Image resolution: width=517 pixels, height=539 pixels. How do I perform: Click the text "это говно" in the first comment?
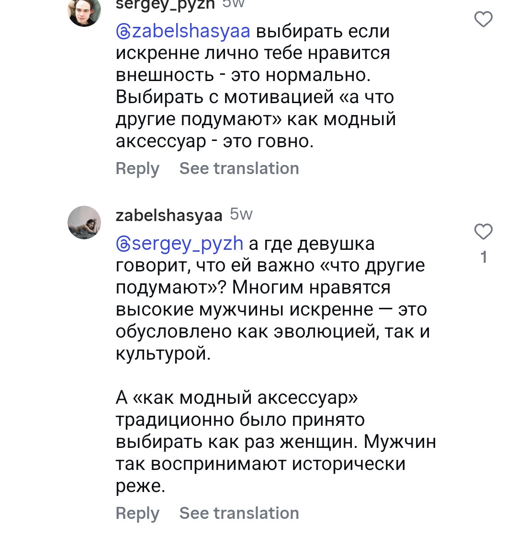pos(268,141)
